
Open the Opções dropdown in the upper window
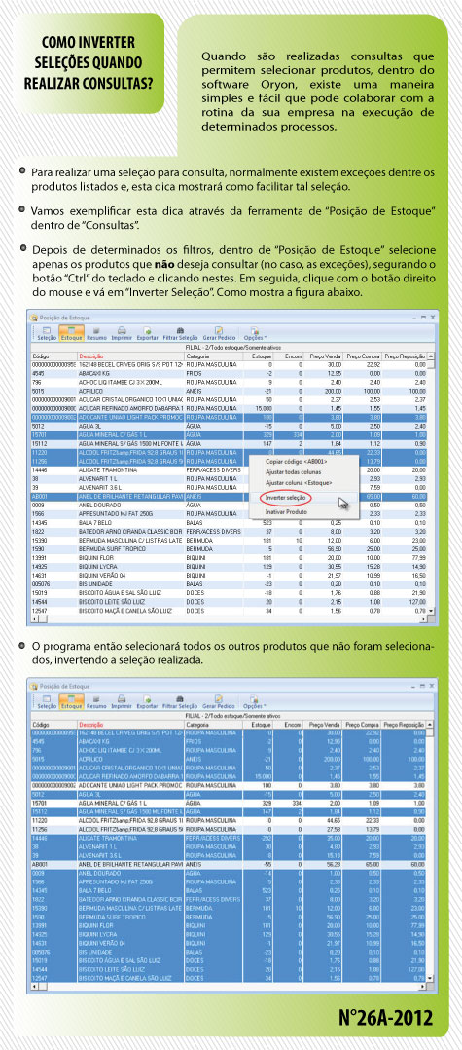(x=256, y=333)
